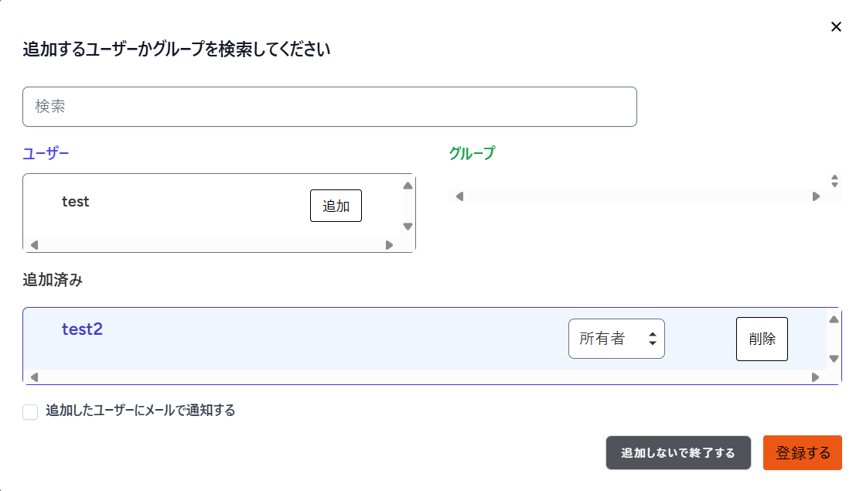Add user test with 追加 button
The width and height of the screenshot is (863, 491).
336,206
